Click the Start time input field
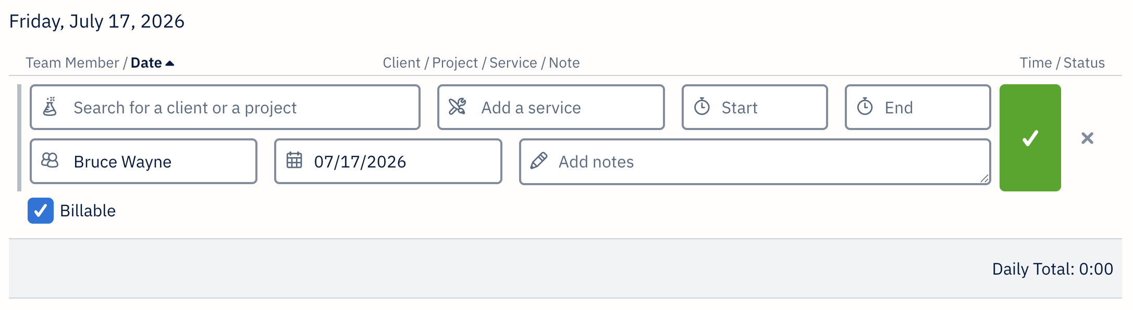Screen dimensions: 1133x310 tap(755, 107)
